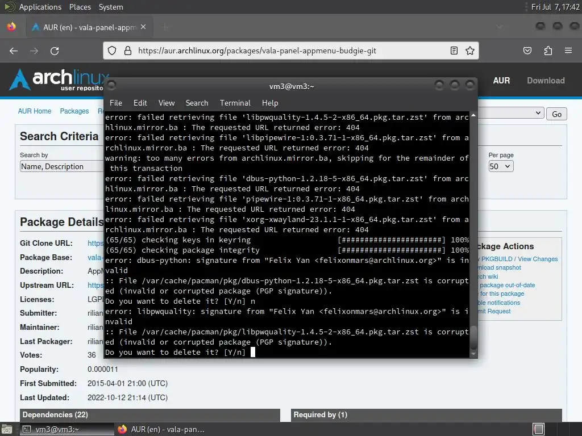Screen dimensions: 582x436
Task: Click the Arch Linux logo
Action: (x=59, y=79)
